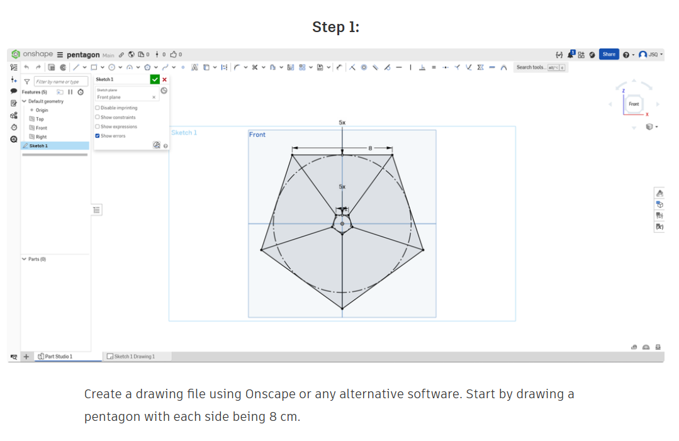Select the Dimension tool
This screenshot has height=441, width=679.
coord(340,67)
